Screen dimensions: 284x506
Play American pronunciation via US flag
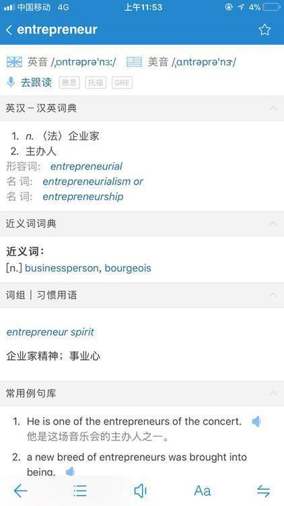134,61
